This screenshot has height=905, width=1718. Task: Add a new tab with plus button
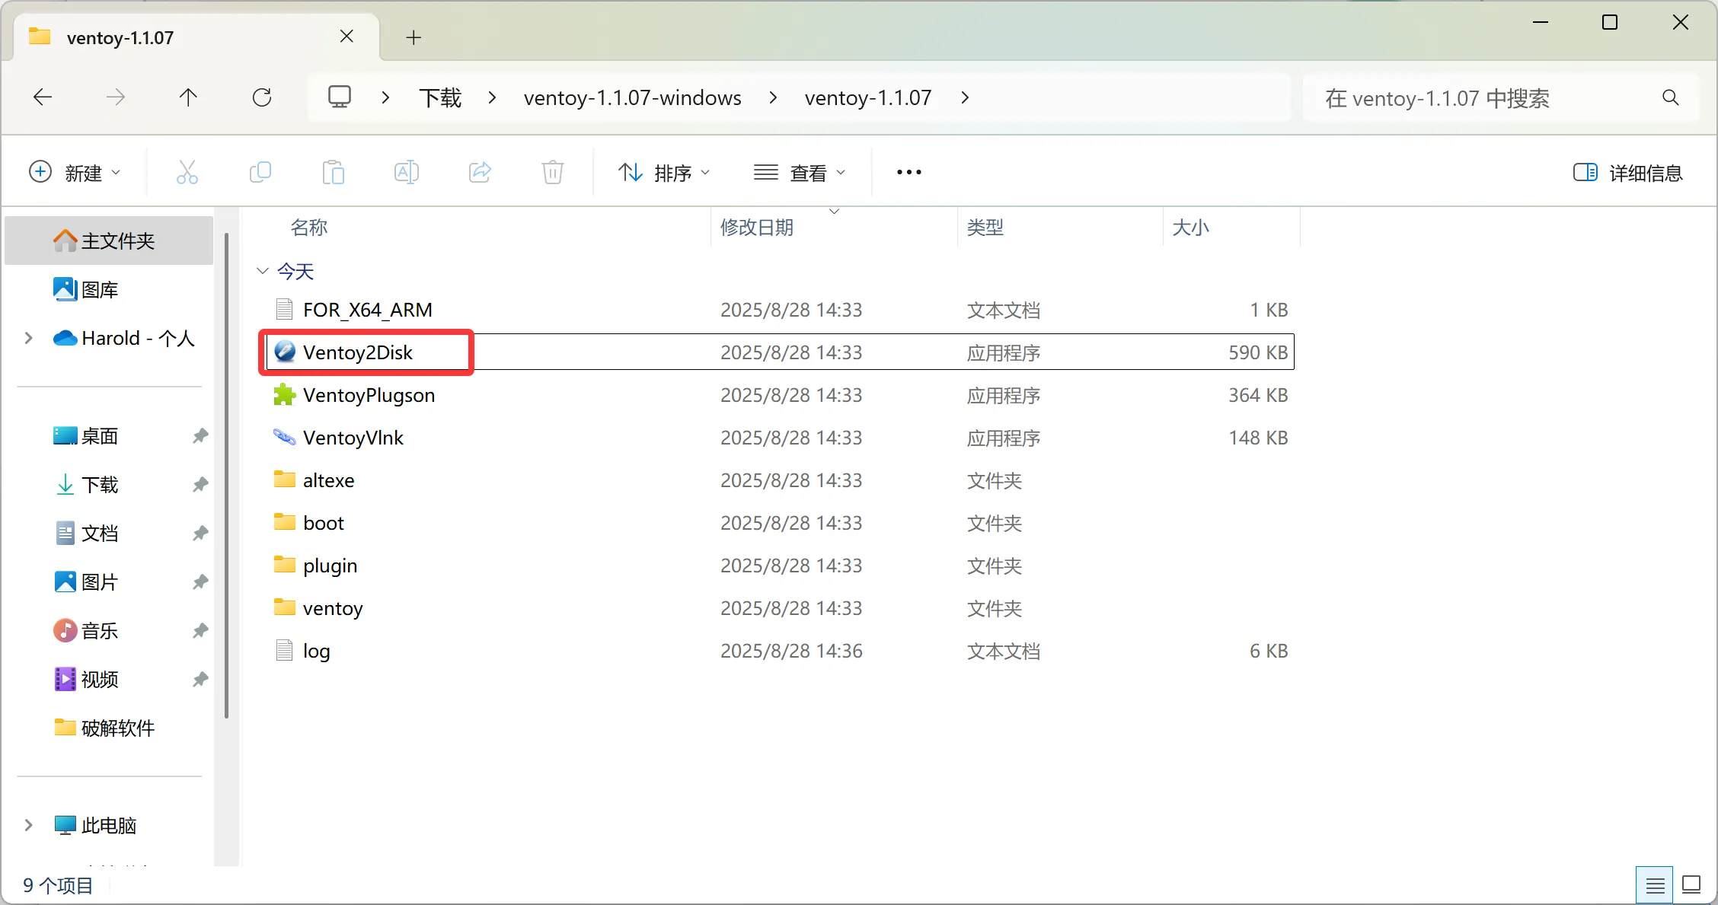[414, 37]
